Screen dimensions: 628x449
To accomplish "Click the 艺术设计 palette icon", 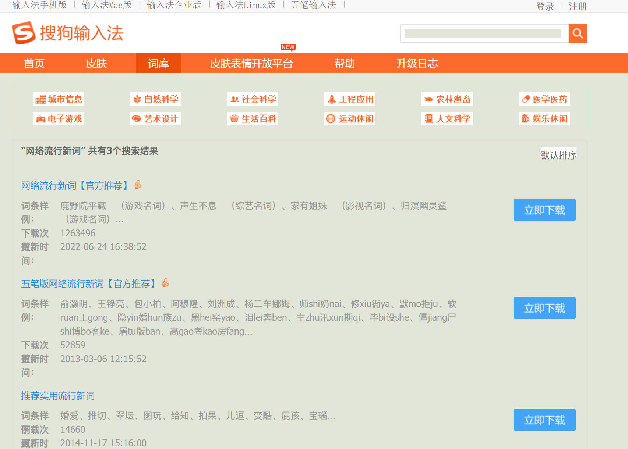I will click(155, 118).
